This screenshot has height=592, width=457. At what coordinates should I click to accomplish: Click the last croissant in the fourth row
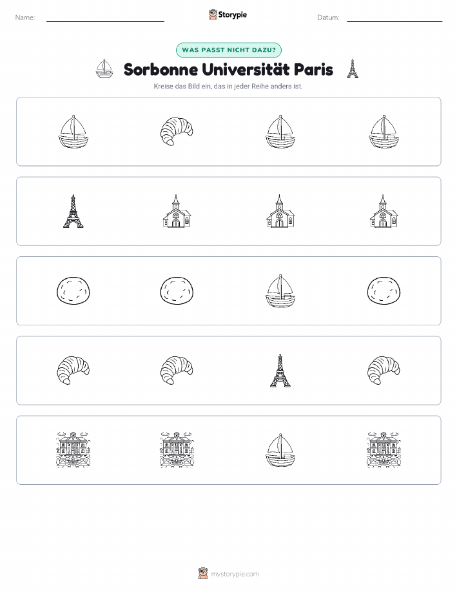tap(384, 371)
